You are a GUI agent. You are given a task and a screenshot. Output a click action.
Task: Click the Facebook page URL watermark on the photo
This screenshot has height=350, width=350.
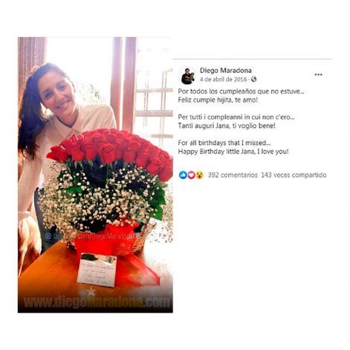tap(96, 236)
